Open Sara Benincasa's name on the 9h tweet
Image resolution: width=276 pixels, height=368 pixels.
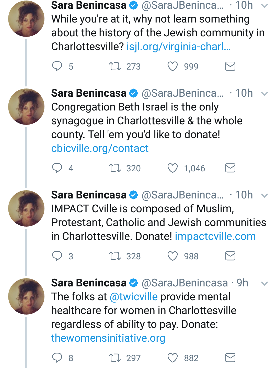(x=89, y=283)
